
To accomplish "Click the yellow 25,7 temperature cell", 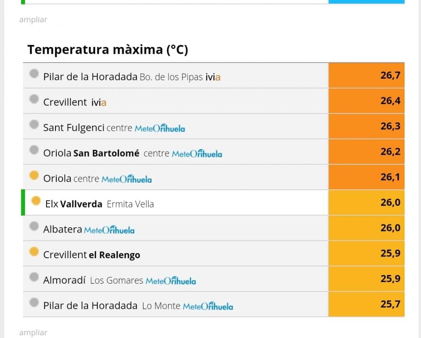I will (x=366, y=304).
